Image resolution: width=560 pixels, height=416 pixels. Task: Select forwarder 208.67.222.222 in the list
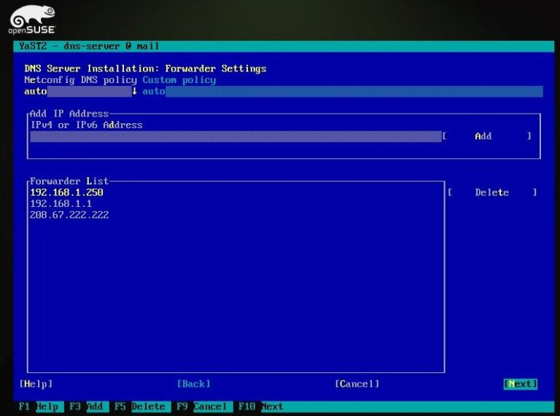point(69,215)
